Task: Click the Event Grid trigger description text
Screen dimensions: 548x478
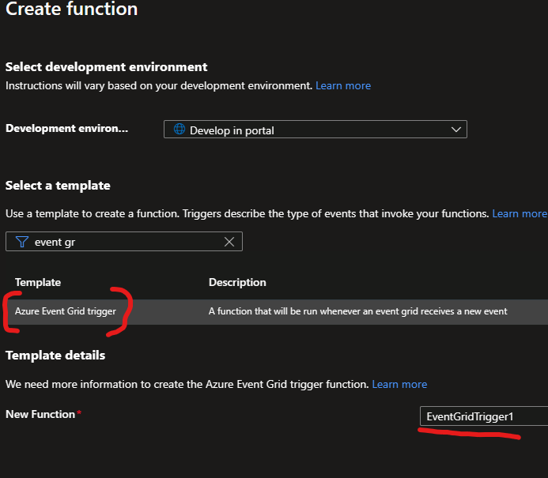Action: pyautogui.click(x=358, y=311)
